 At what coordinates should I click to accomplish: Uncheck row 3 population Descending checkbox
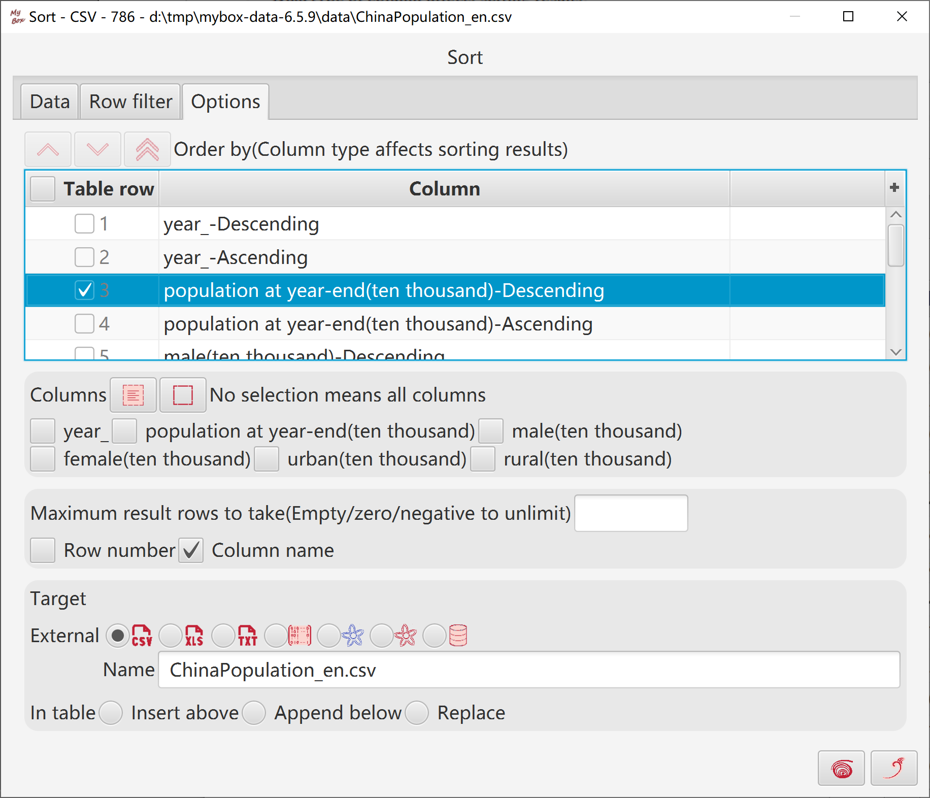point(84,290)
